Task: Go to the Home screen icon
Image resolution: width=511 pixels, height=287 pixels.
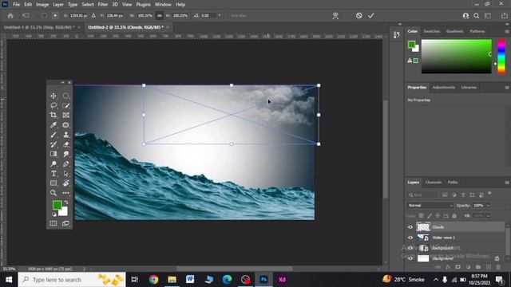Action: [10, 16]
